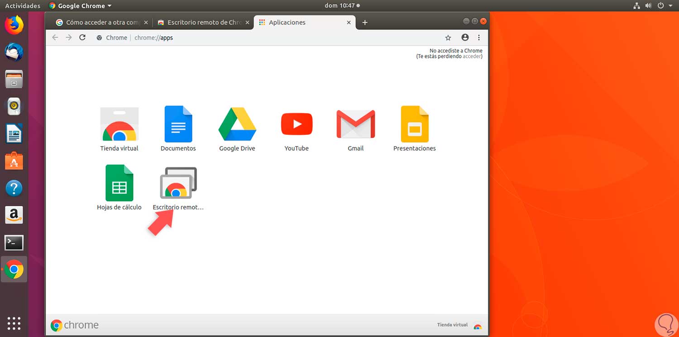Close the Aplicaciones tab
The image size is (679, 337).
[349, 22]
